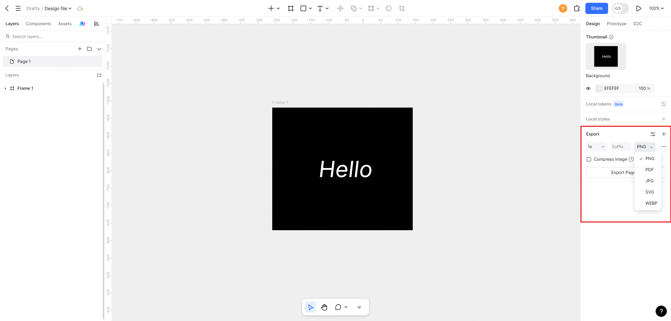
Task: Open the AI colorful icon tab
Action: (82, 24)
